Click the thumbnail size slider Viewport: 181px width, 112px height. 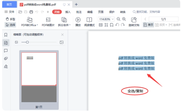click(x=27, y=42)
